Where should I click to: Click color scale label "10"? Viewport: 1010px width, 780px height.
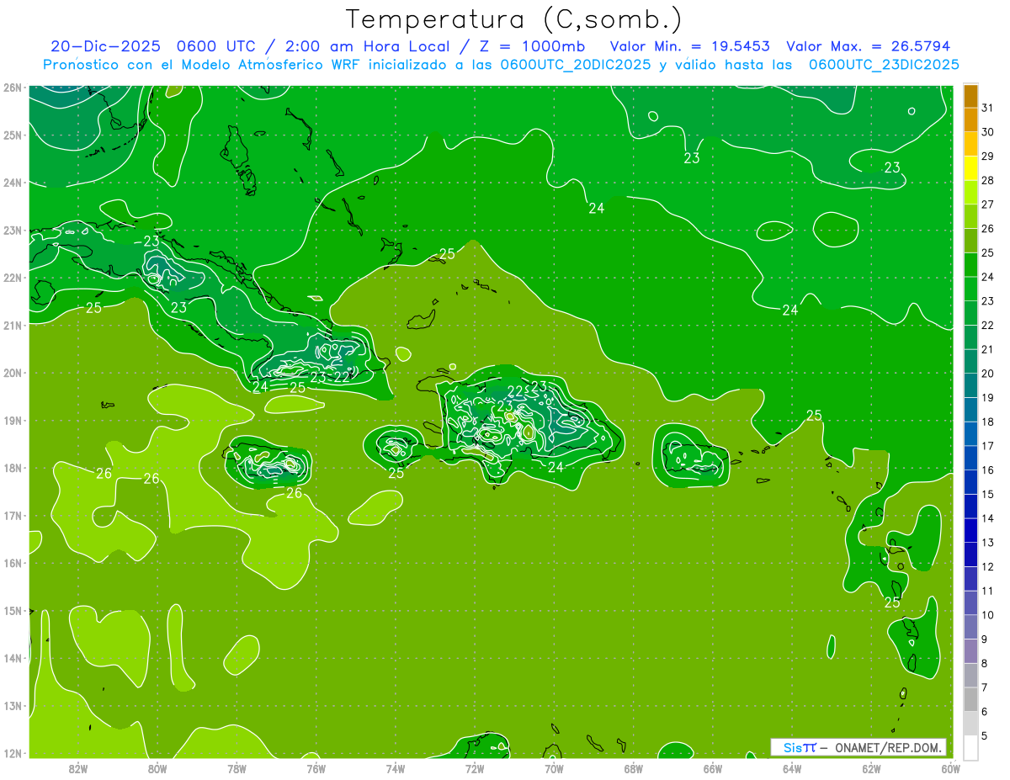[987, 615]
